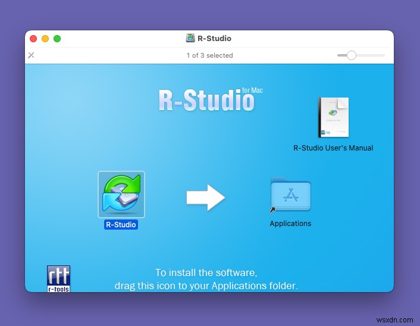Close the R-Studio window with the red button

click(x=33, y=39)
